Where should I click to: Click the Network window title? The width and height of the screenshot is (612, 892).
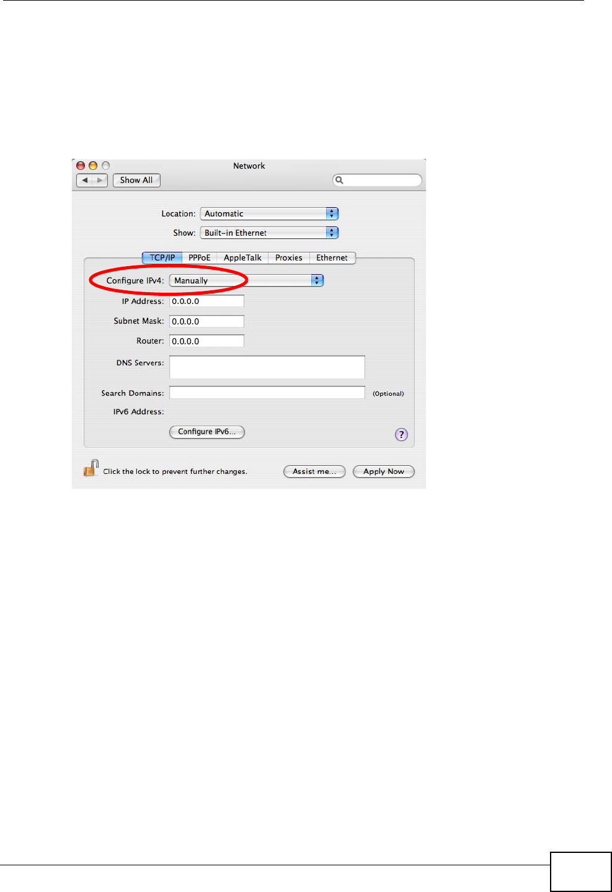point(249,166)
